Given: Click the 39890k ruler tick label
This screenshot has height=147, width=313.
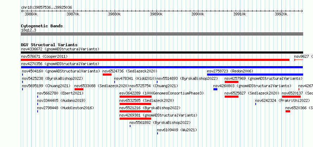Looking at the screenshot, I should [x=156, y=14].
